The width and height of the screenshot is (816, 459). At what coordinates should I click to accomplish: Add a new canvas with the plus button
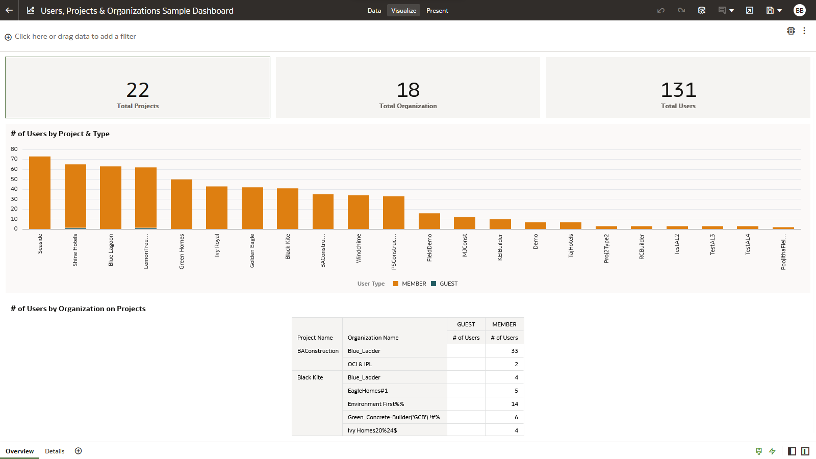point(78,451)
